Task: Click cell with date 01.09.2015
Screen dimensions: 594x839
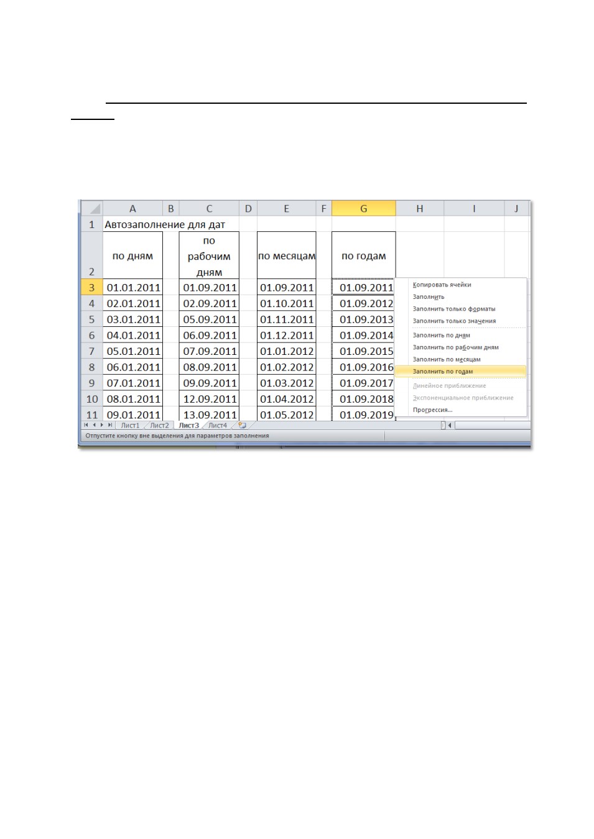Action: 364,351
